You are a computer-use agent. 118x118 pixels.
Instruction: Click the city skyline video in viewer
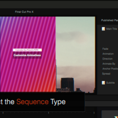[x=75, y=55]
